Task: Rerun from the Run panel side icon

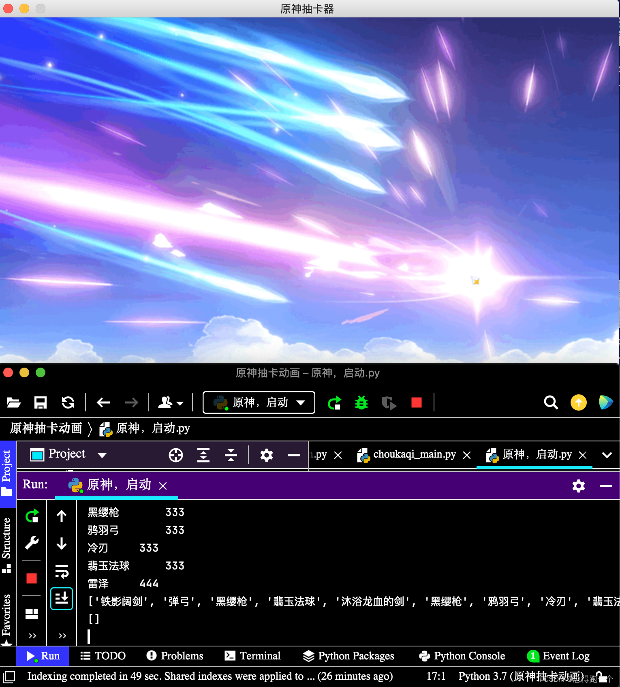Action: 32,516
